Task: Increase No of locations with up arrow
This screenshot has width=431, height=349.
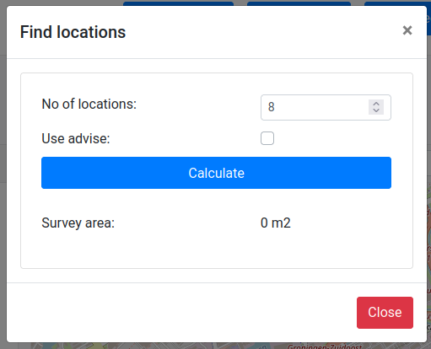Action: click(376, 104)
